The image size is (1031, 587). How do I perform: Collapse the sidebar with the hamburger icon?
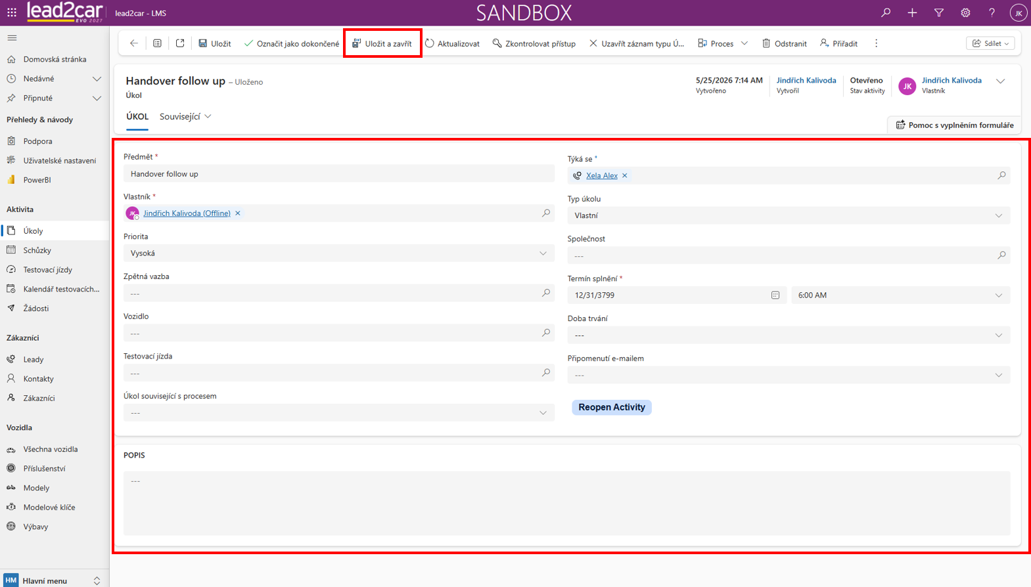(12, 38)
